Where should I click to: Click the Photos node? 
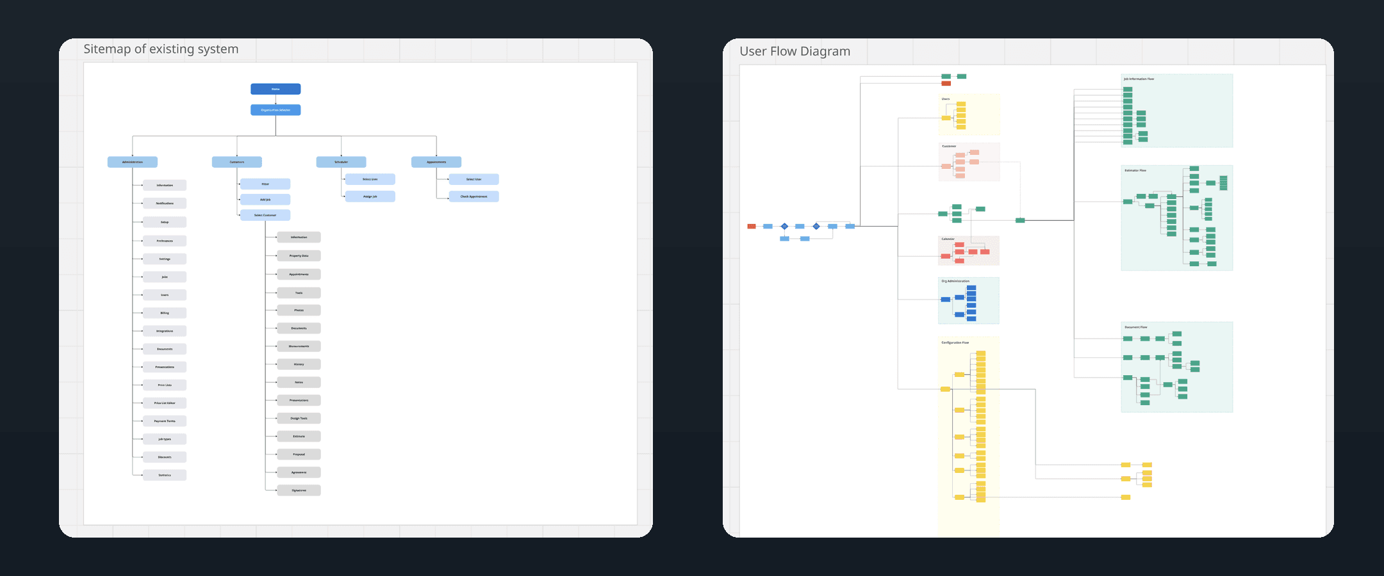click(299, 310)
